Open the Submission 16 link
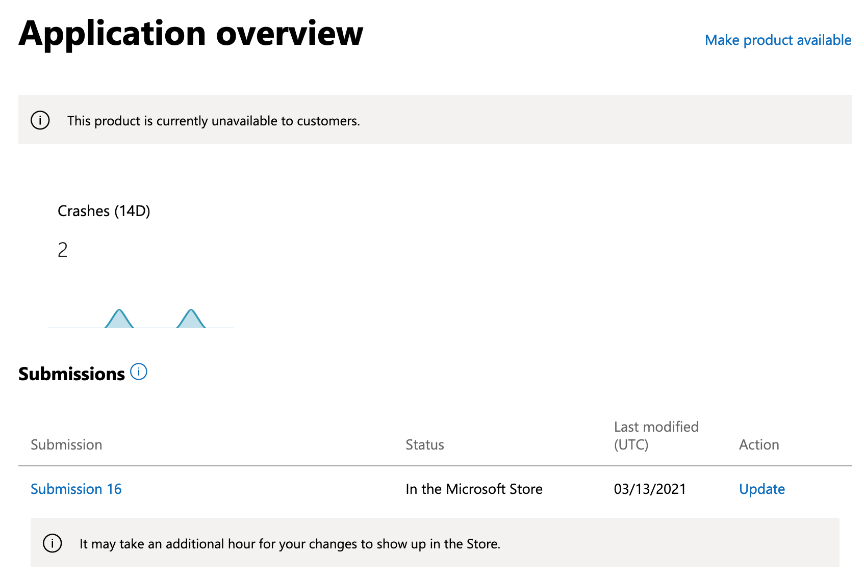 (x=76, y=489)
